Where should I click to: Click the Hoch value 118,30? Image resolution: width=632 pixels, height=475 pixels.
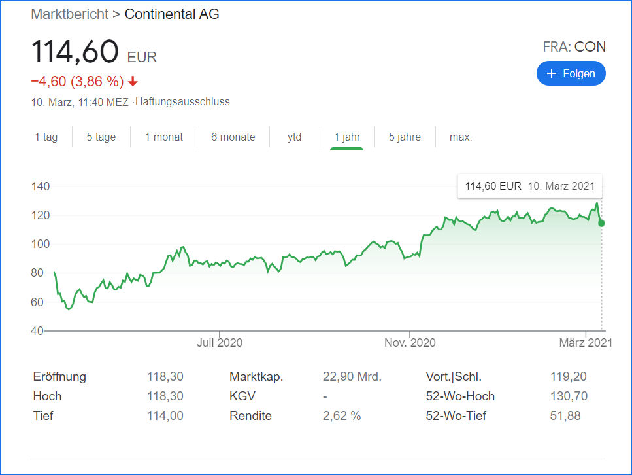pyautogui.click(x=165, y=396)
